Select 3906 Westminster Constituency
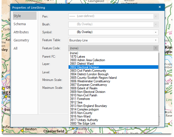This screenshot has width=174, height=137. pyautogui.click(x=113, y=81)
